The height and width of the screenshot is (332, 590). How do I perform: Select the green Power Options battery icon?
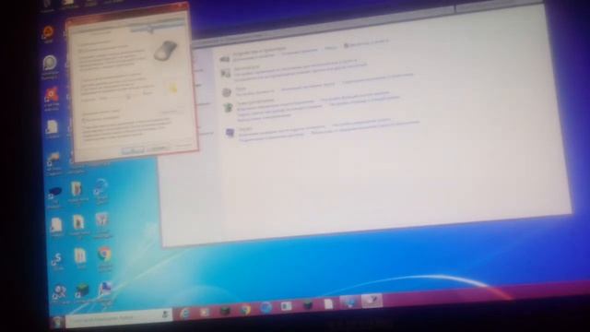[228, 109]
